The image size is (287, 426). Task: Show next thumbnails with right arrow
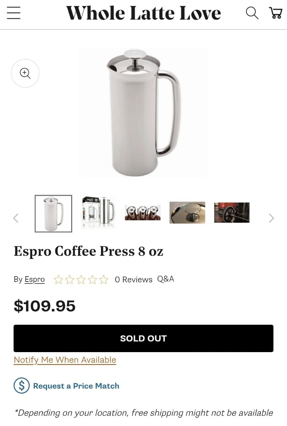271,218
